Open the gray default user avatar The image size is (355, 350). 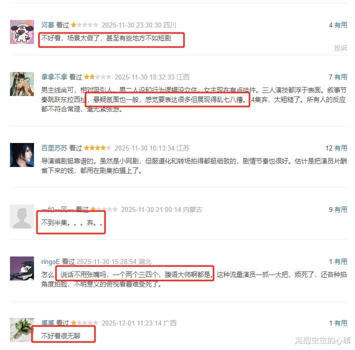coord(22,216)
